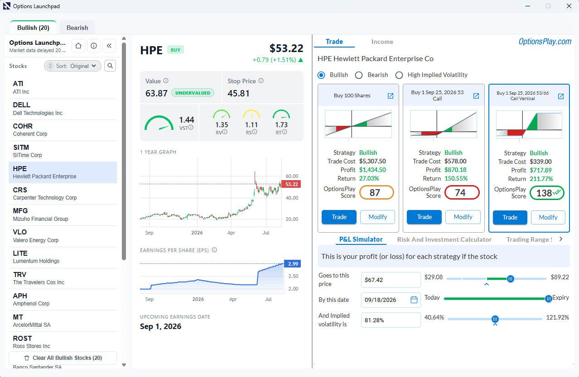Select the Bullish radio button

point(322,75)
